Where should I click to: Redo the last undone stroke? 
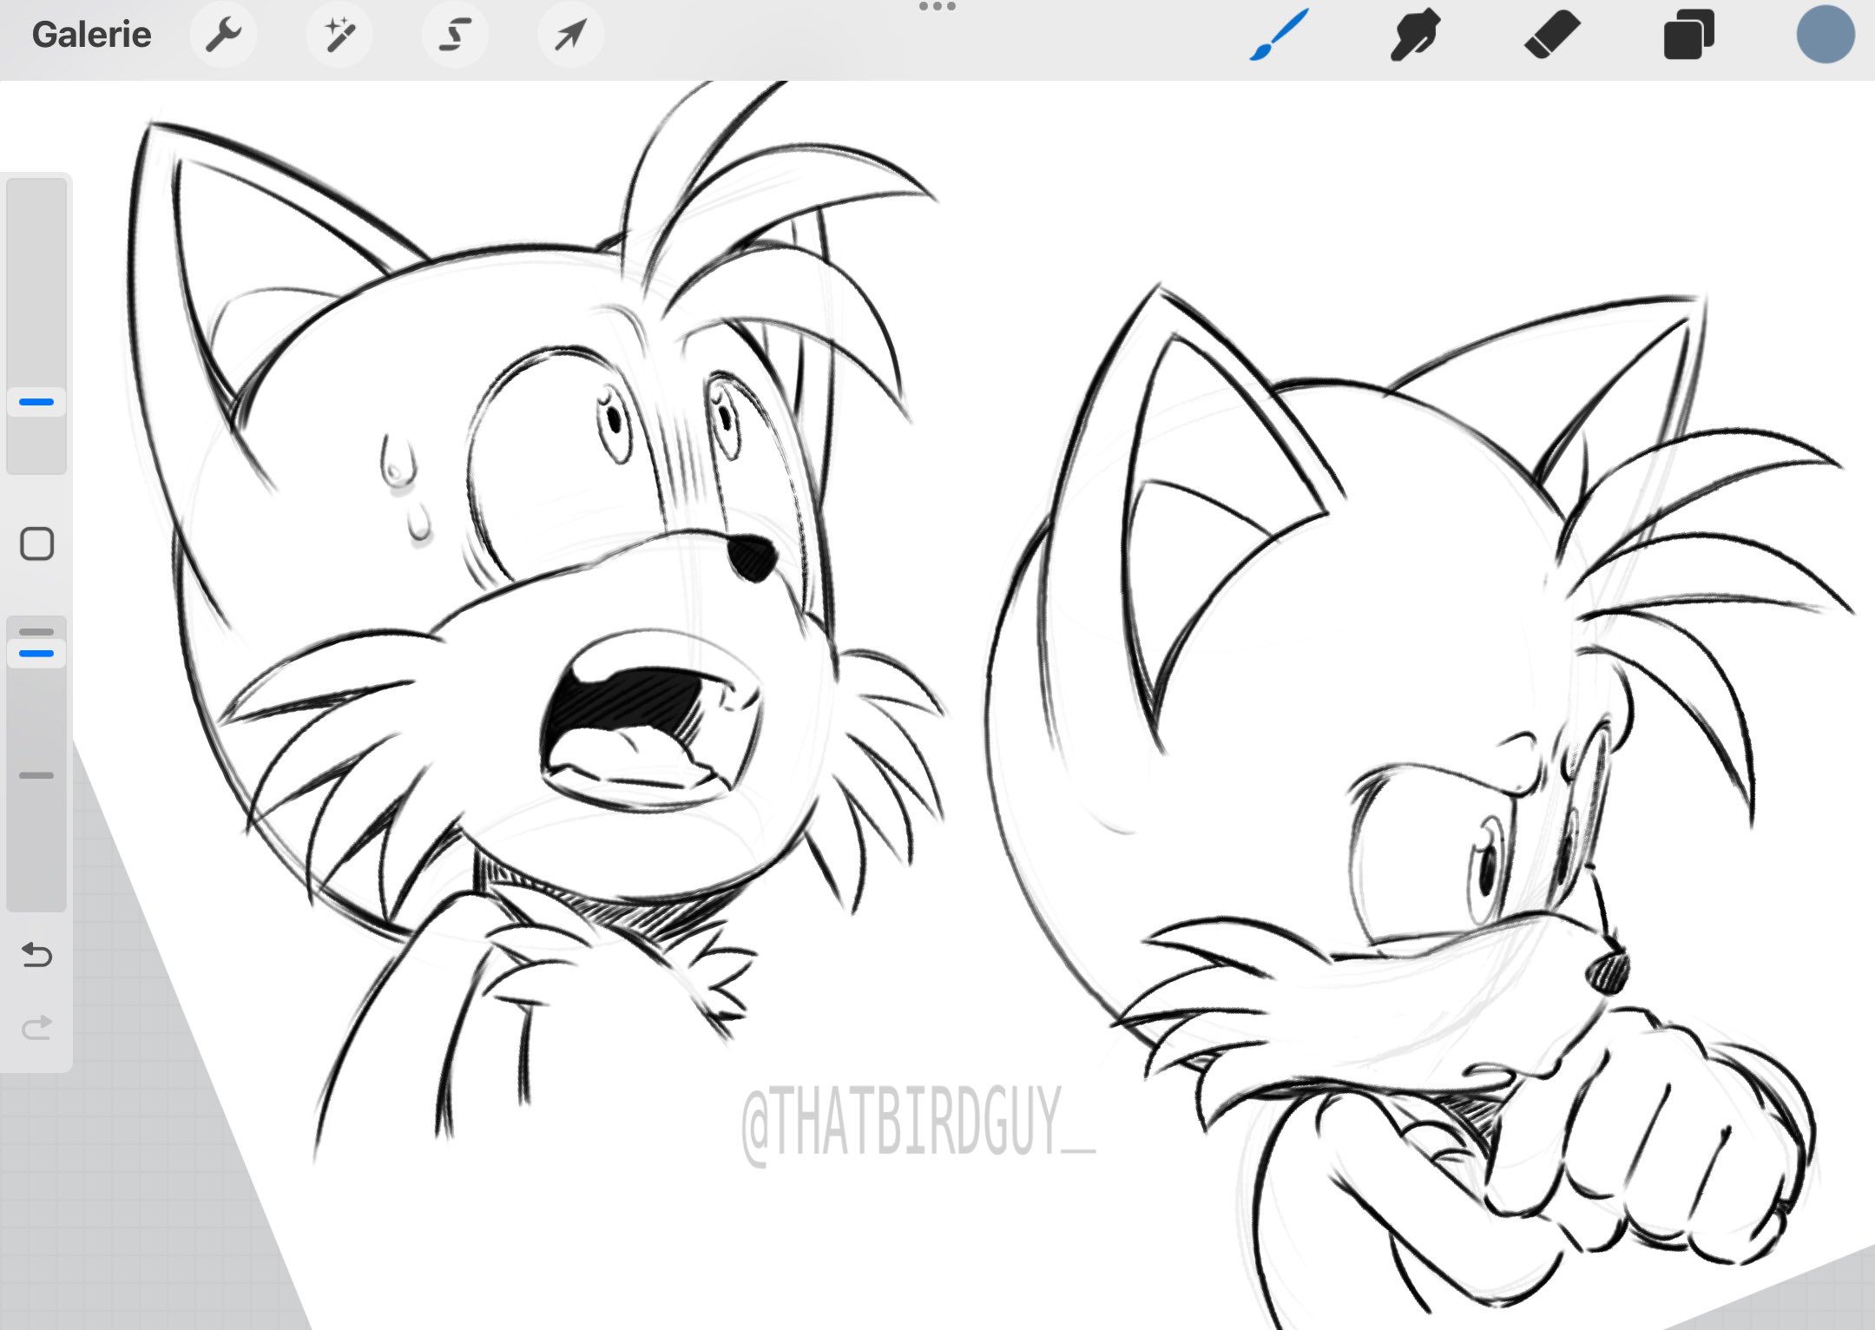[x=36, y=1028]
